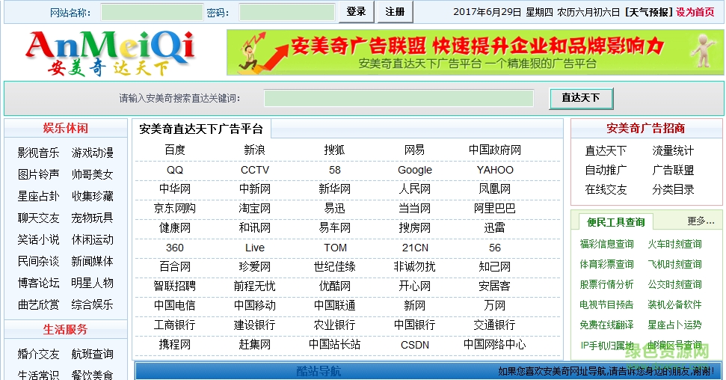Select the 便民工具查询 tab
This screenshot has height=380, width=726.
coord(616,222)
